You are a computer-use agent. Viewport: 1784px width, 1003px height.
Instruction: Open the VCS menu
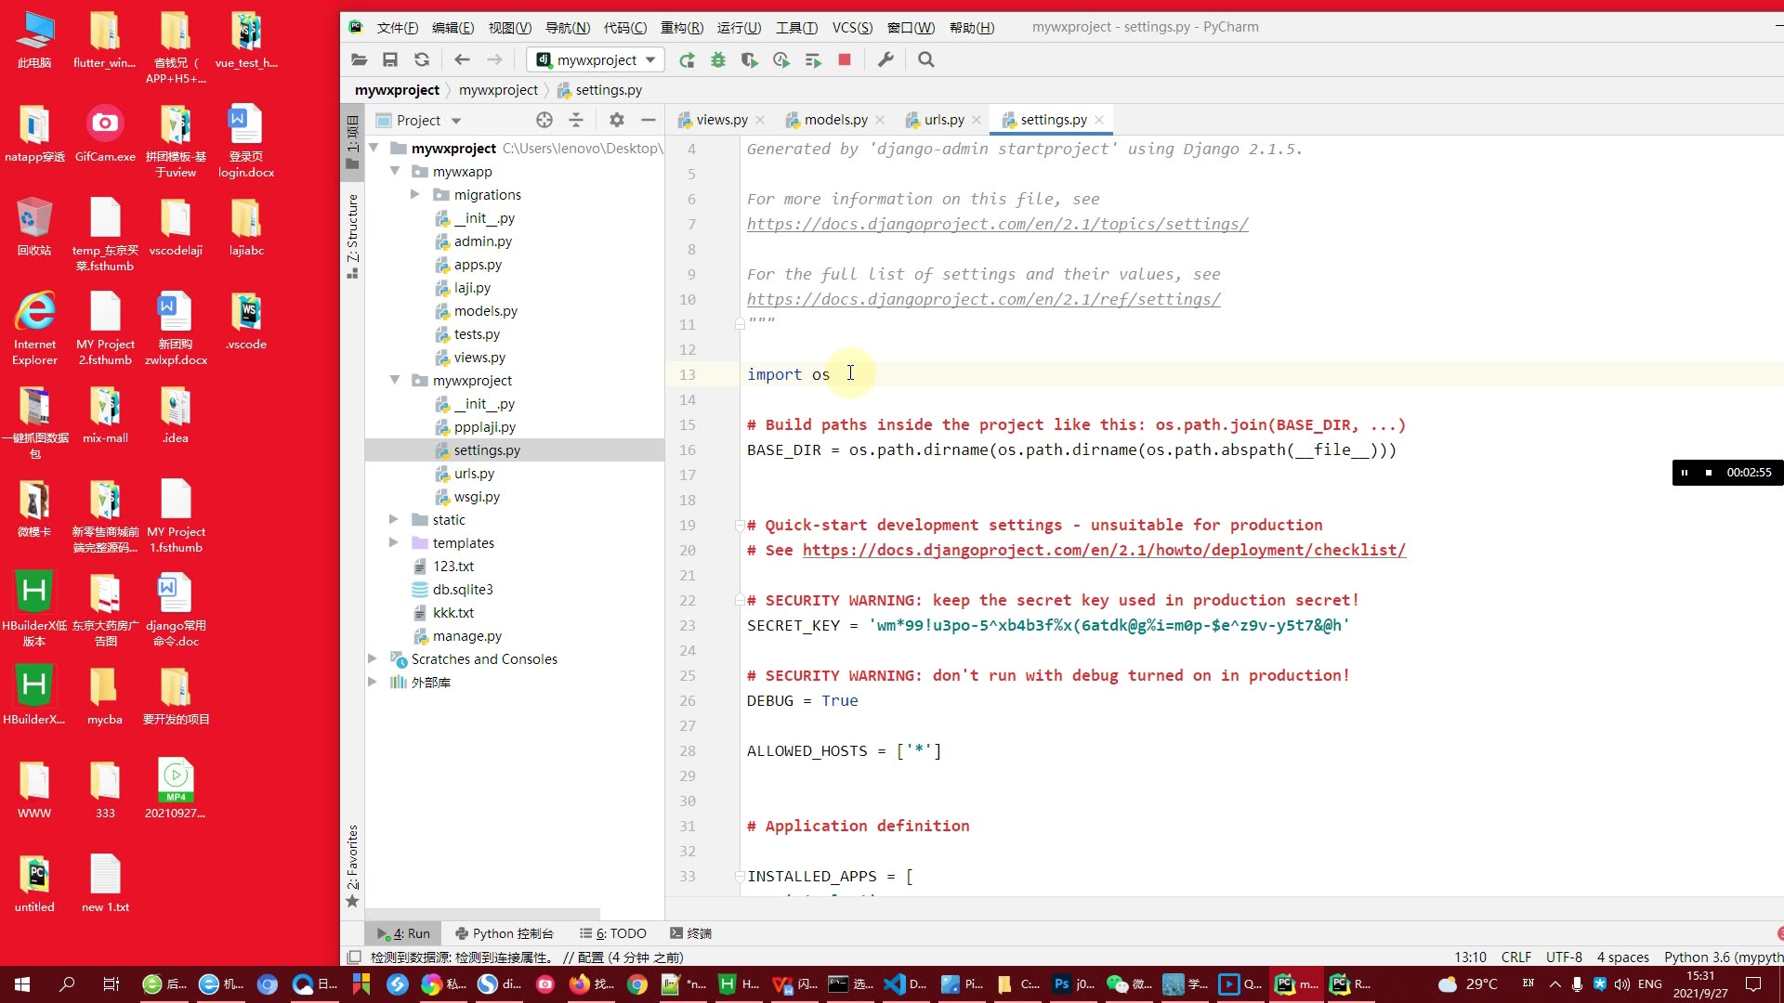pyautogui.click(x=851, y=27)
